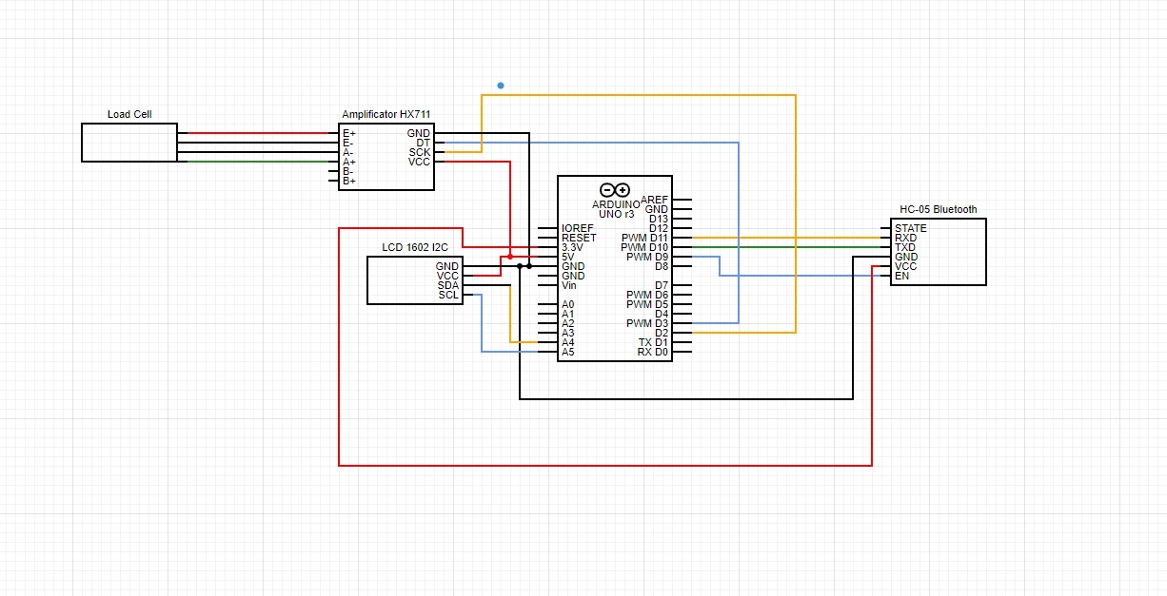Select the A3 analog pin

[x=568, y=333]
